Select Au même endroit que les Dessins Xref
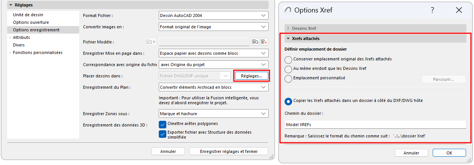This screenshot has width=474, height=165. tap(288, 69)
